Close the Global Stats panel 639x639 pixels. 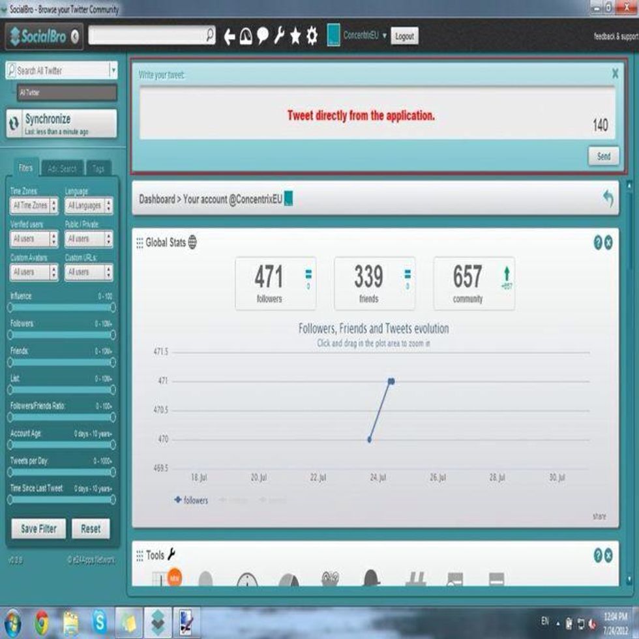tap(608, 243)
